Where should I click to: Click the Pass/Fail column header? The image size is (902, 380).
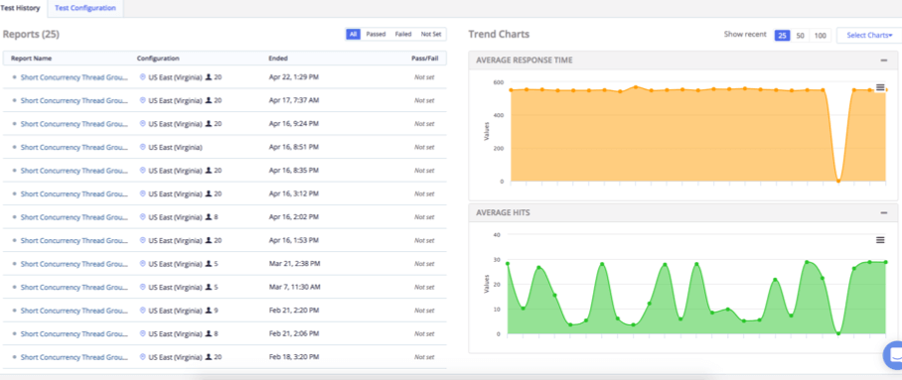(x=424, y=59)
